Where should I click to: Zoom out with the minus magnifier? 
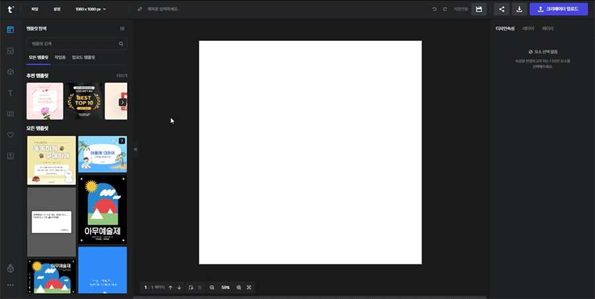tap(212, 288)
